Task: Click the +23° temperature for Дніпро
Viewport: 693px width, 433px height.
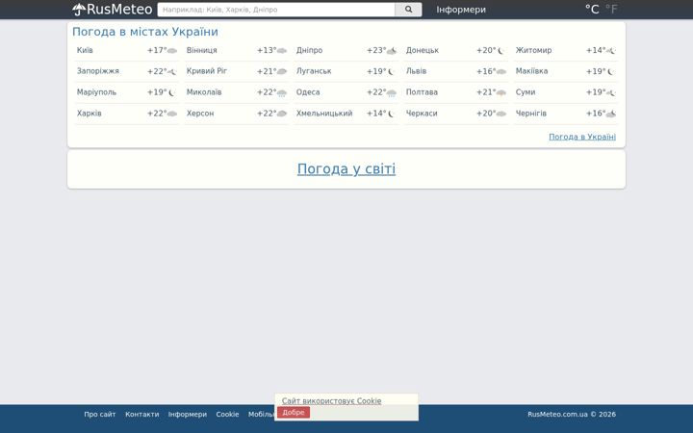Action: 376,50
